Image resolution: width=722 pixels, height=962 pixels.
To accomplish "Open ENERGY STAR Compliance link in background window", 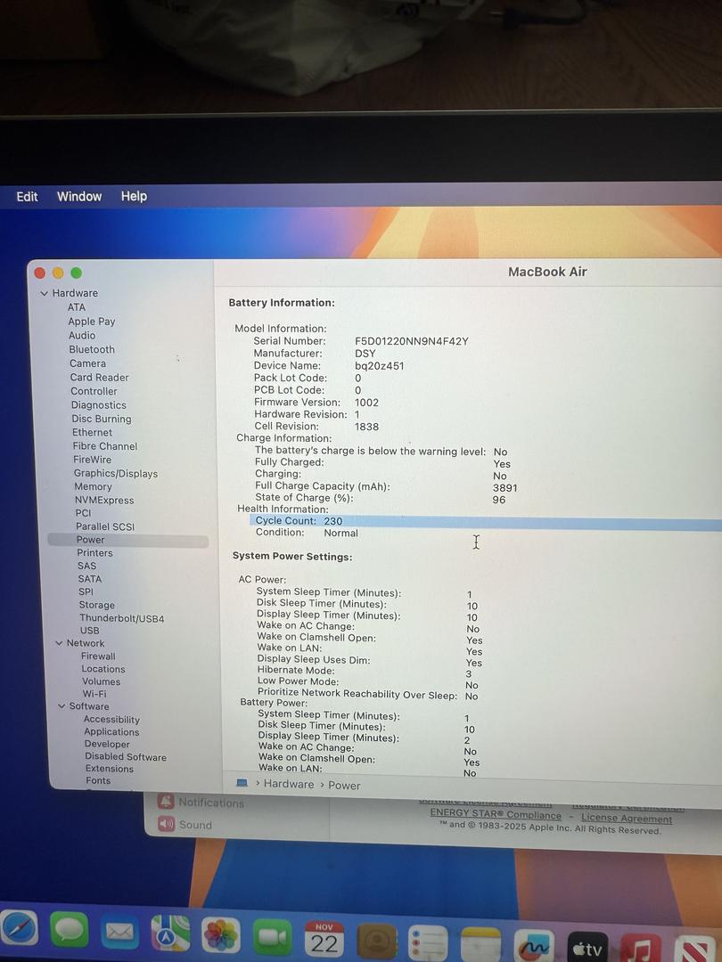I will point(496,813).
